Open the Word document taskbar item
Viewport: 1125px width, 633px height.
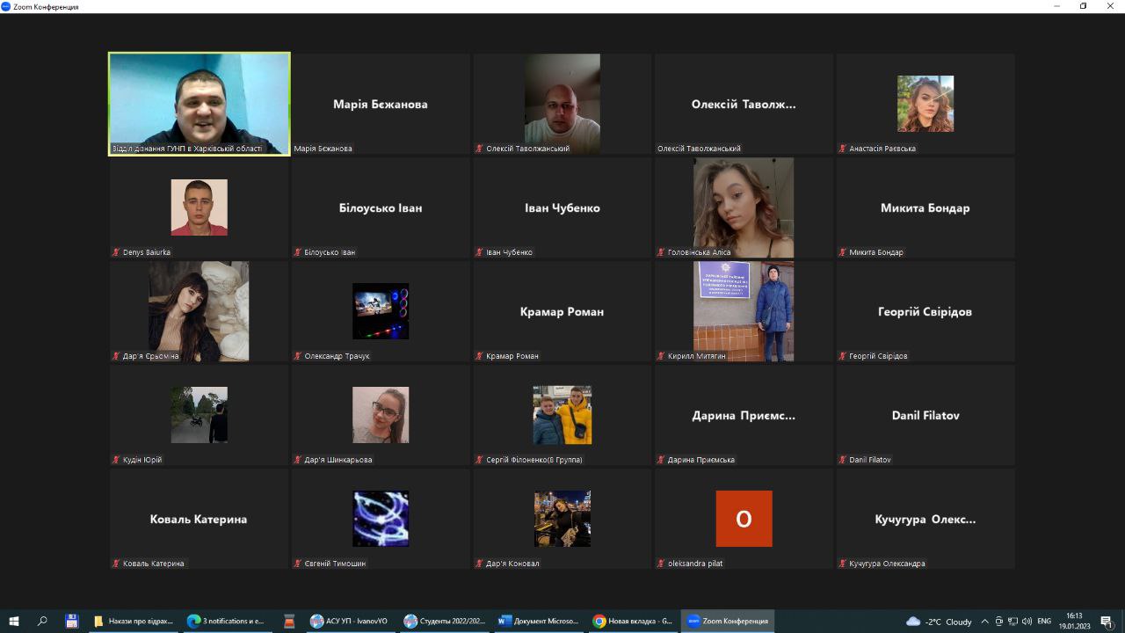(x=539, y=621)
